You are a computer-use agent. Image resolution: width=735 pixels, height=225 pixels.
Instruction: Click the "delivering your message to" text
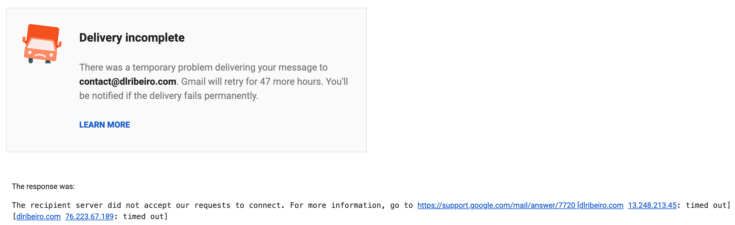tap(271, 67)
